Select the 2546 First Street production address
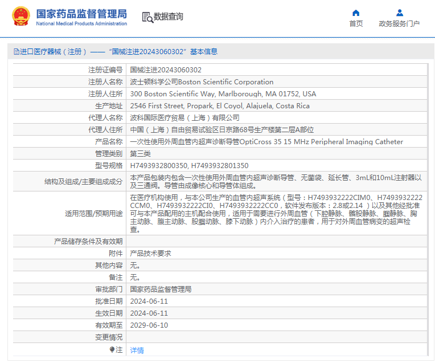Screen dimensions: 435x363 point(220,106)
